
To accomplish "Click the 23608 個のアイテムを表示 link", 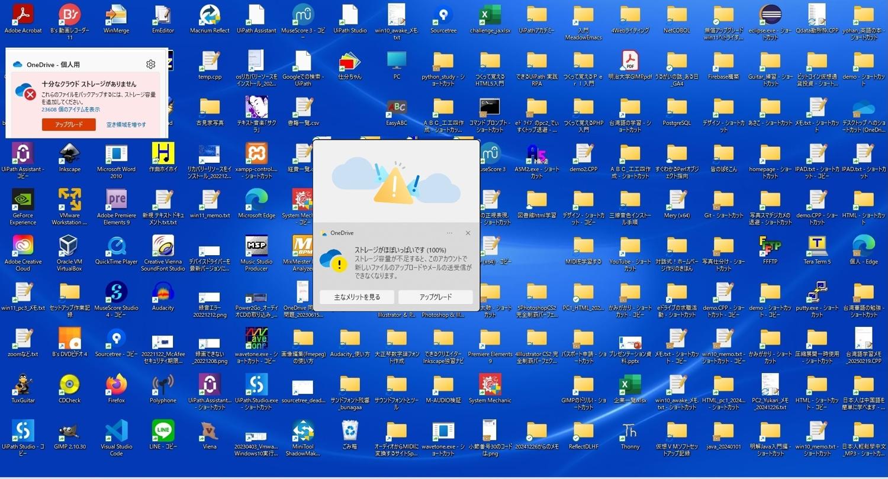I will (x=70, y=110).
